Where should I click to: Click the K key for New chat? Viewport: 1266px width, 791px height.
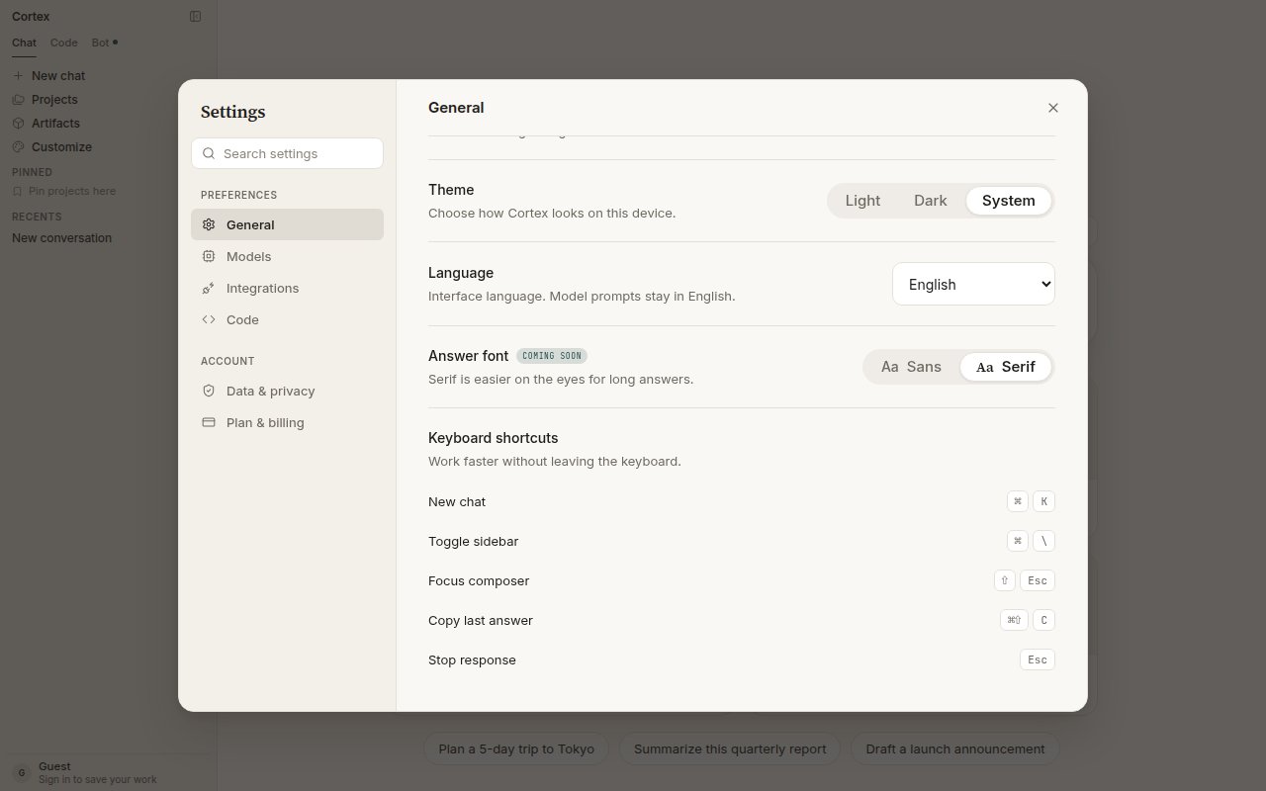(x=1043, y=501)
